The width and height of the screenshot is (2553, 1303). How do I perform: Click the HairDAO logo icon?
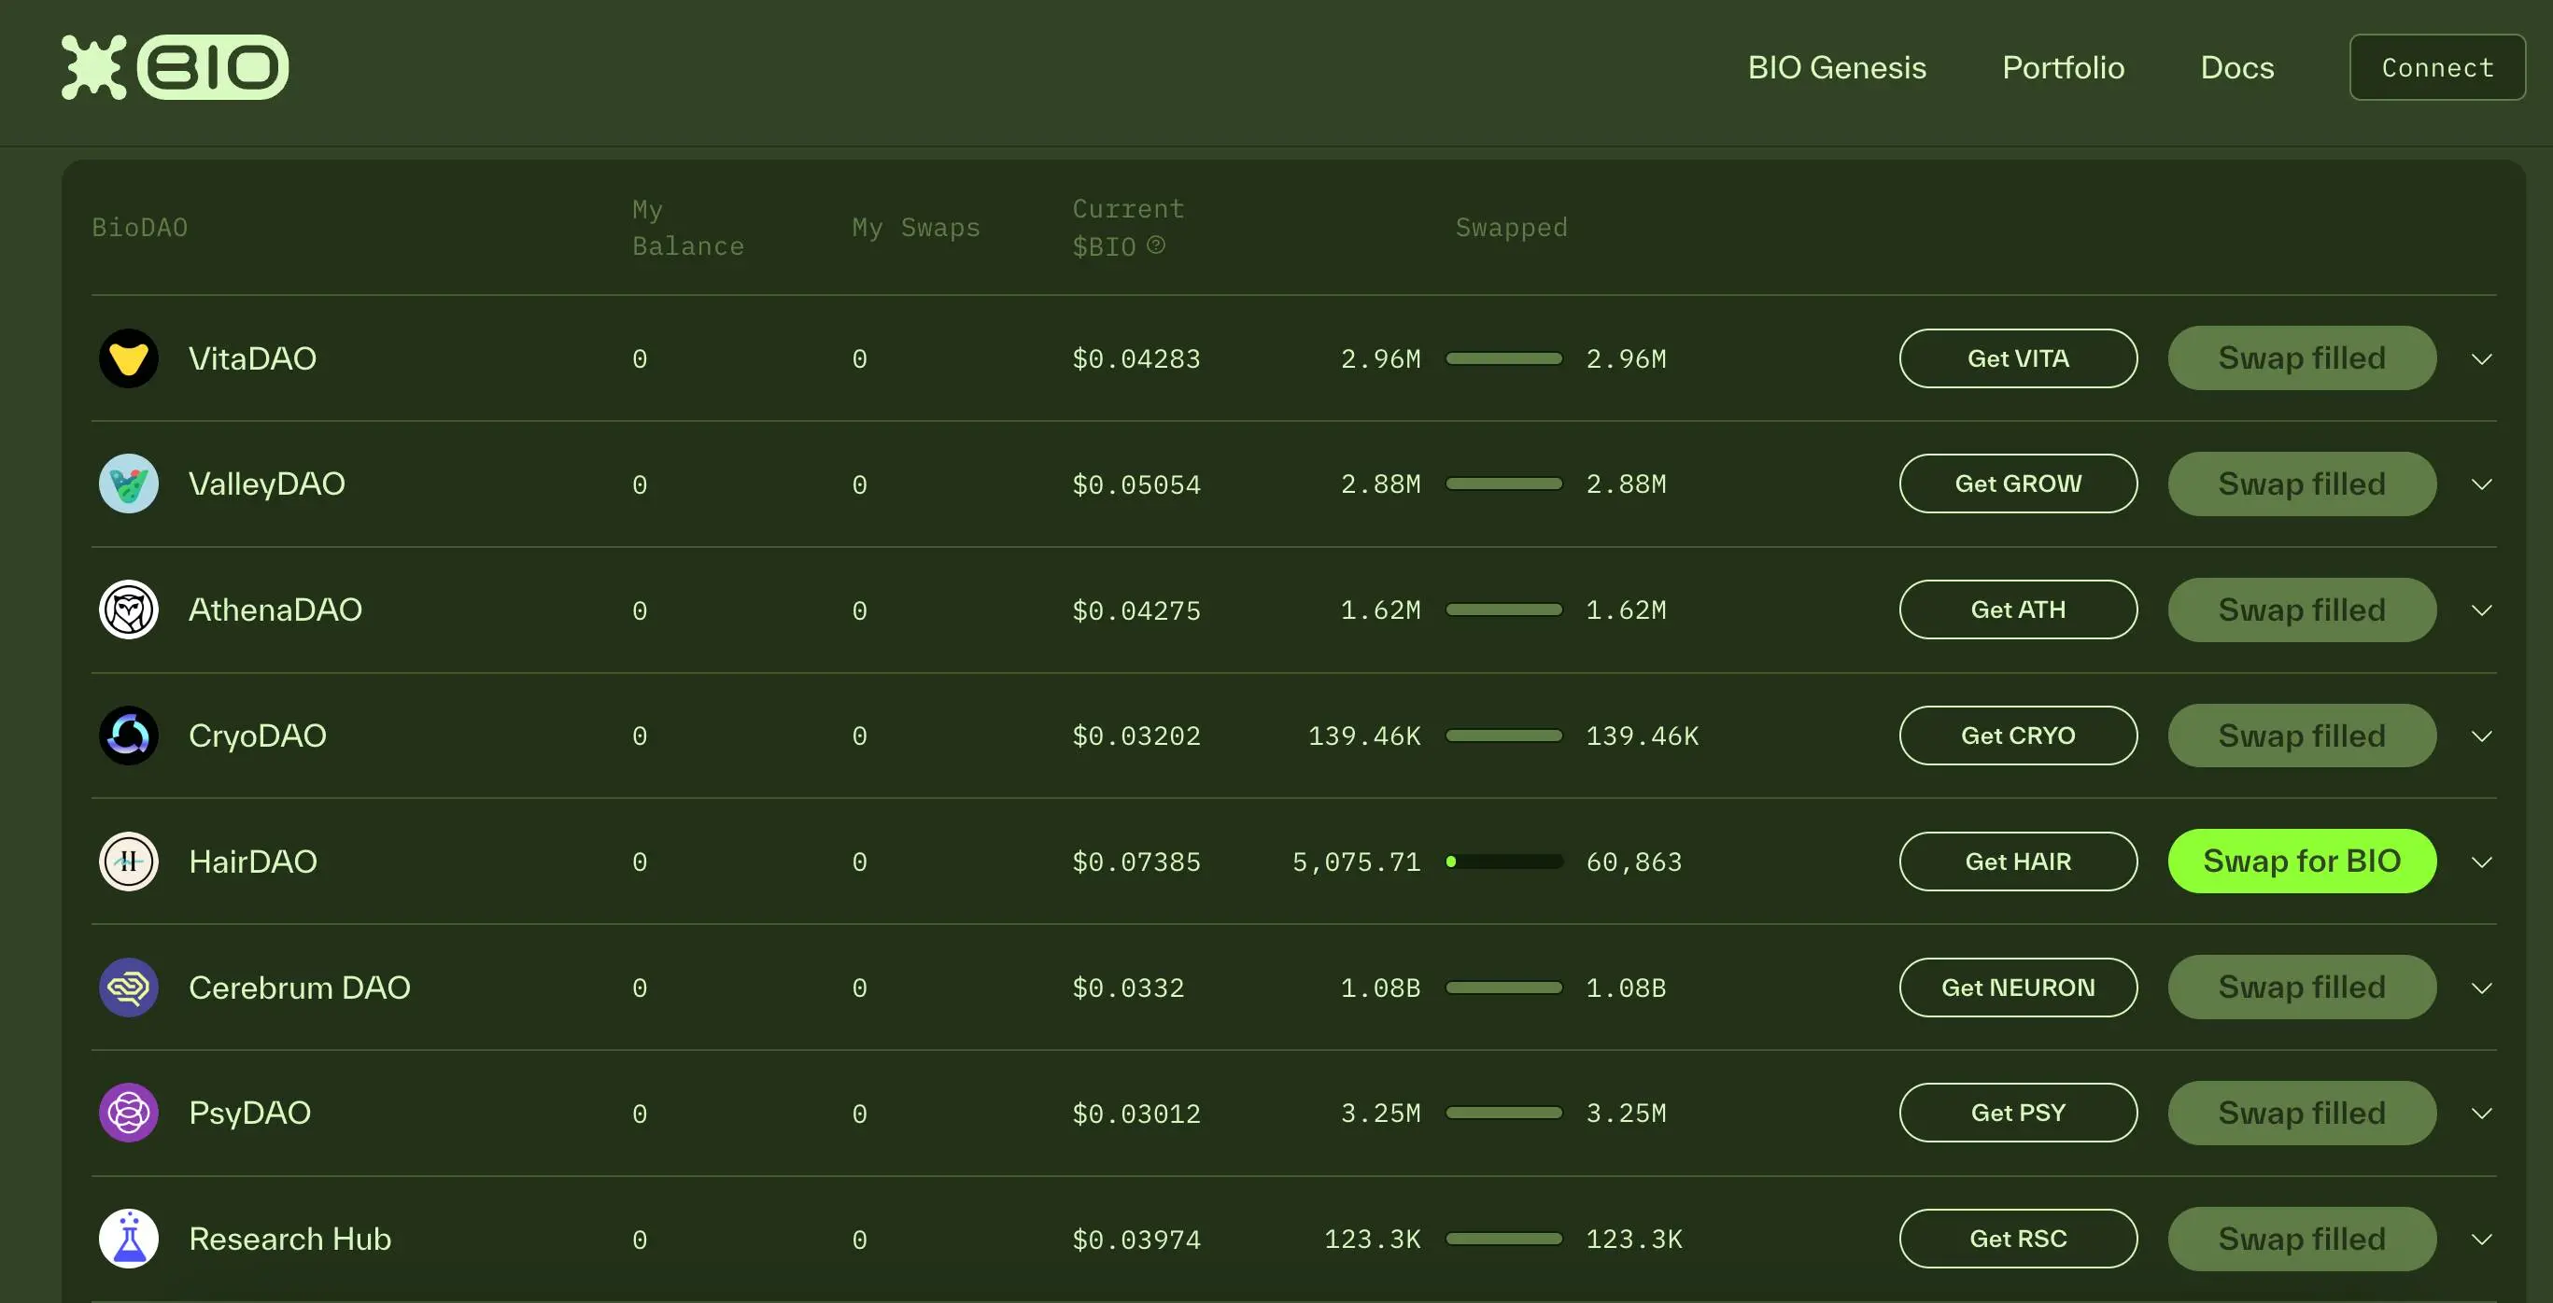128,861
